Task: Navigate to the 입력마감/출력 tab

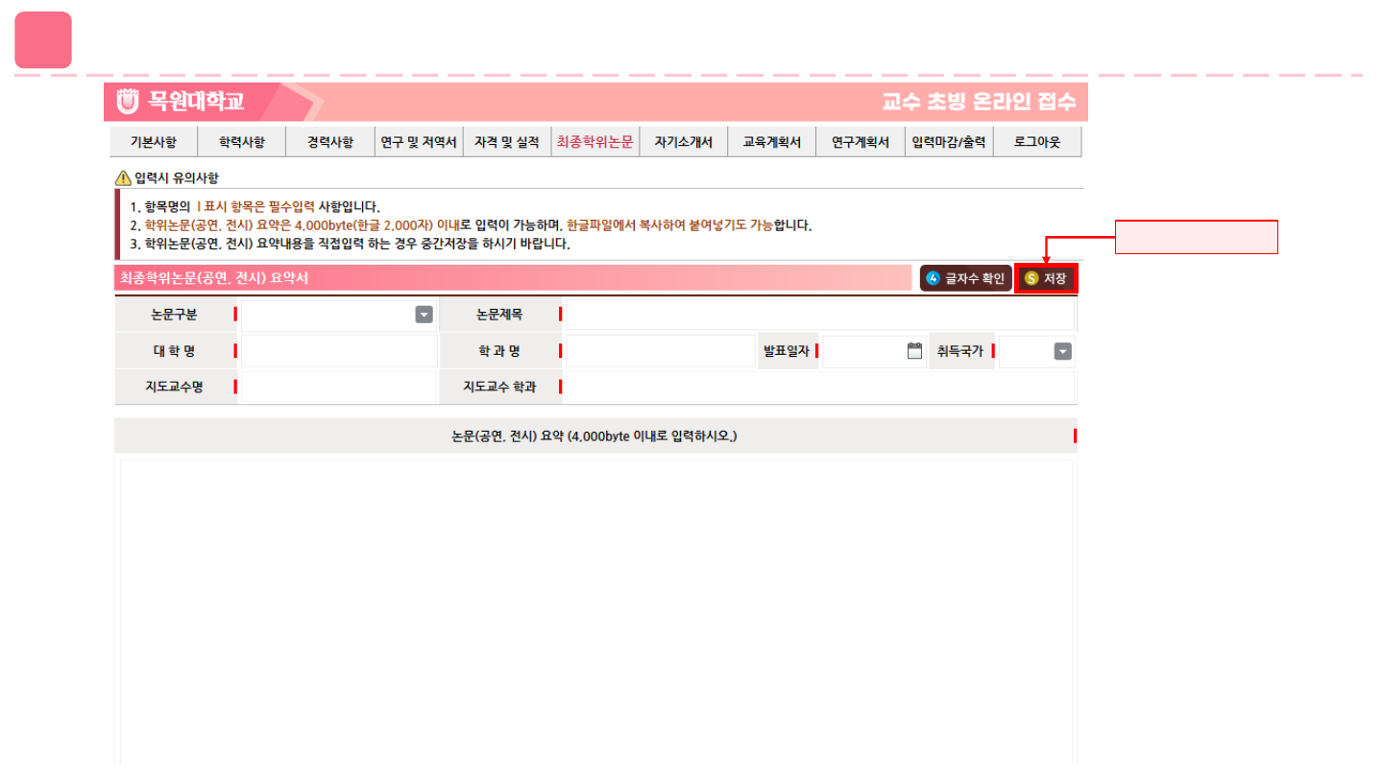Action: coord(948,142)
